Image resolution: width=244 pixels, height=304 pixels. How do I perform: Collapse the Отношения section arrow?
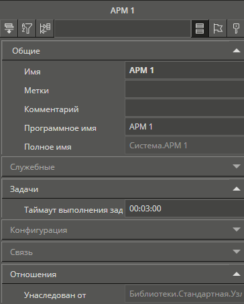click(x=237, y=274)
